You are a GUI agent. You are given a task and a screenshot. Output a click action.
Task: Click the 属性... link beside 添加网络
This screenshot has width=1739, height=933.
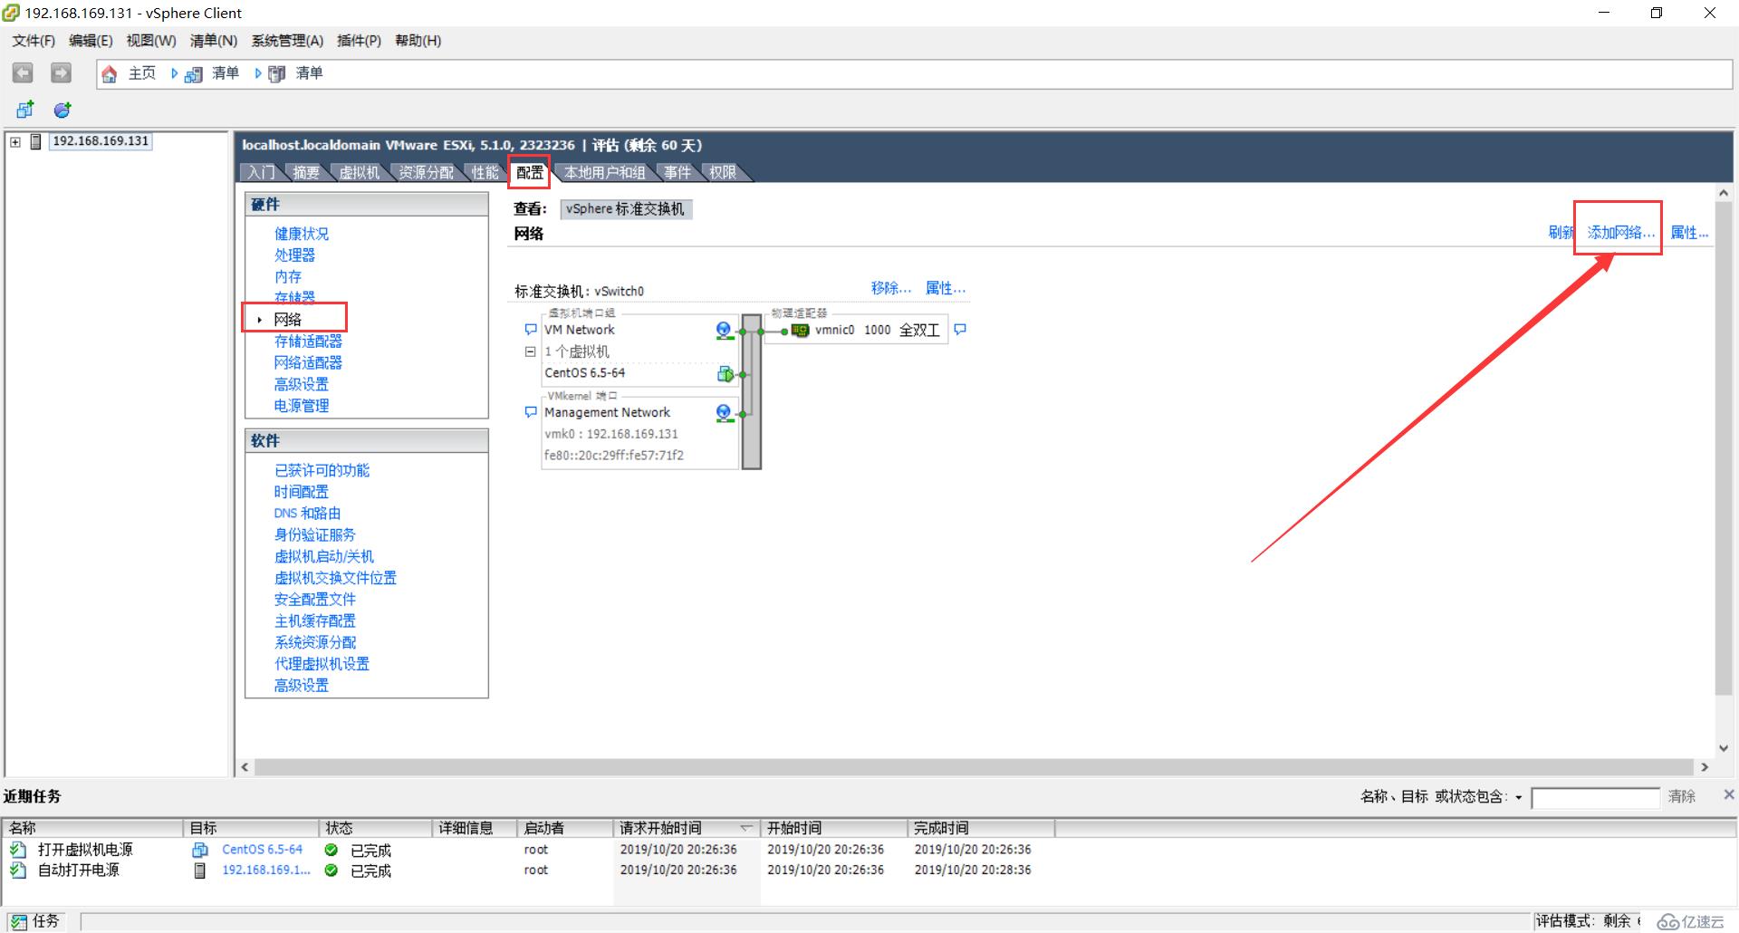[x=1689, y=233]
